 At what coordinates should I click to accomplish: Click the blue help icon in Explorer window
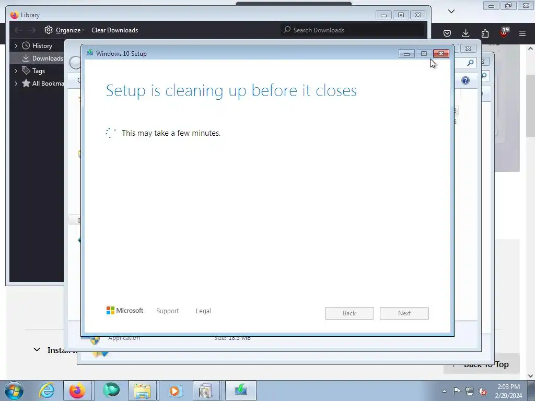tap(466, 80)
